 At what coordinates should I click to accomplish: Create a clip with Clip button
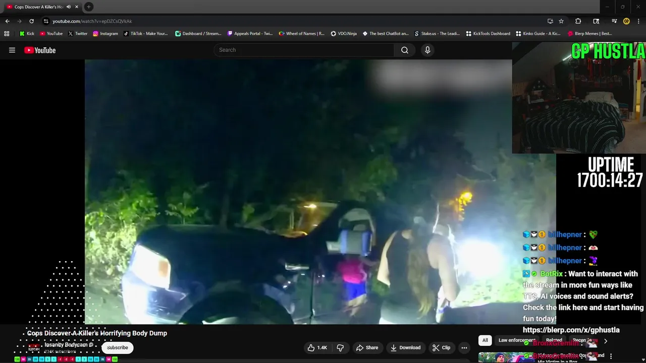442,347
